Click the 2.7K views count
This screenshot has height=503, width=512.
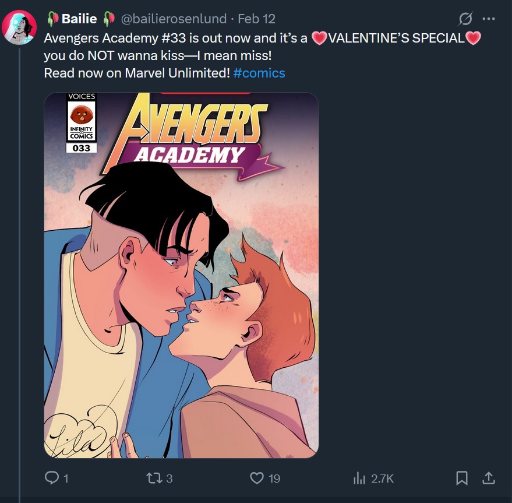click(383, 479)
